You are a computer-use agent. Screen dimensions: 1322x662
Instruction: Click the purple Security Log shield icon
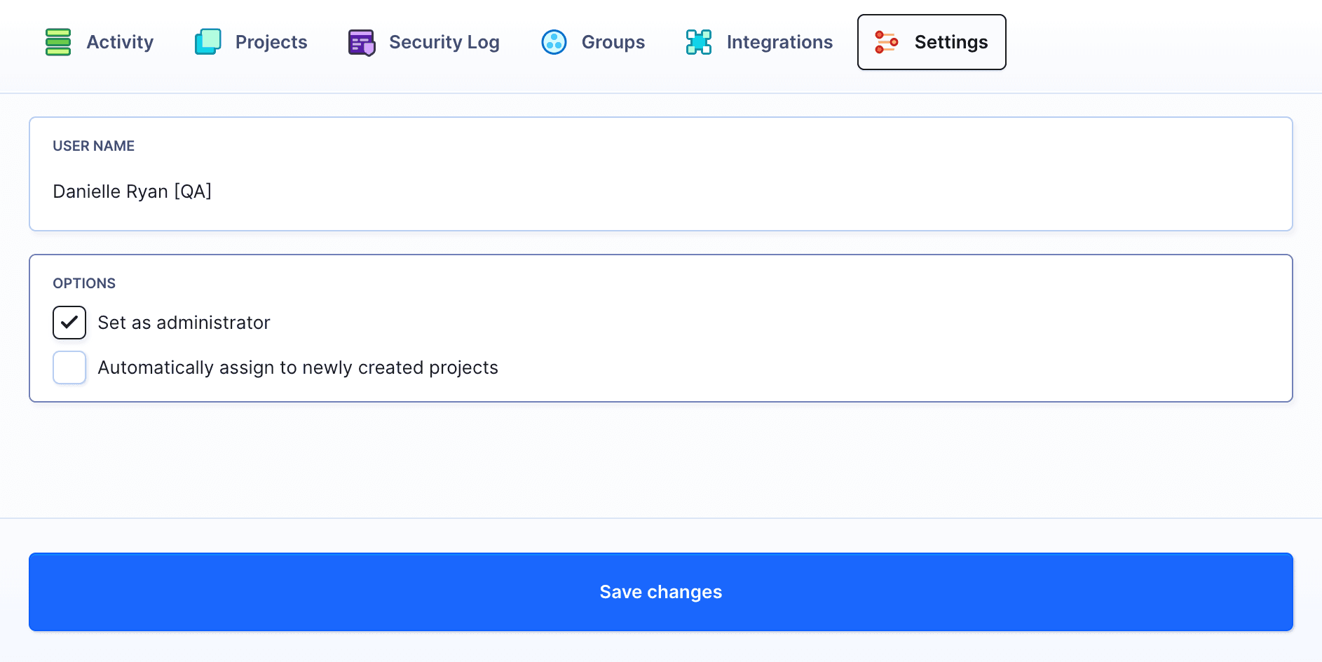point(362,42)
